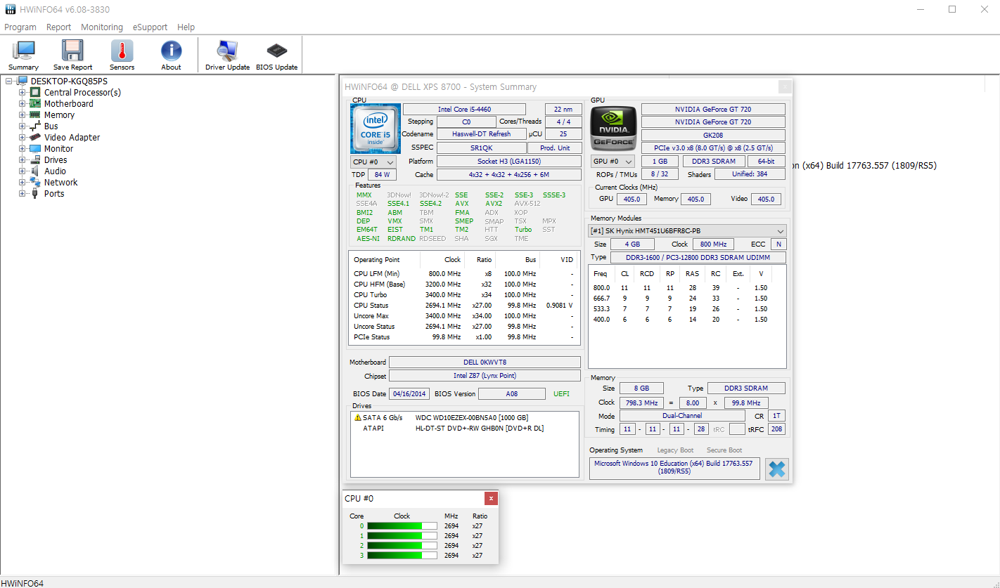The height and width of the screenshot is (588, 1000).
Task: Select the Central Processor(s) chip icon
Action: pos(35,92)
